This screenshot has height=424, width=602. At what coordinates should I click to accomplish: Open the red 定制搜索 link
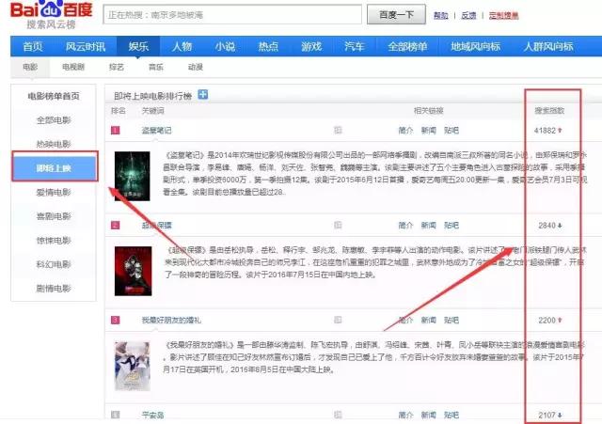point(503,15)
